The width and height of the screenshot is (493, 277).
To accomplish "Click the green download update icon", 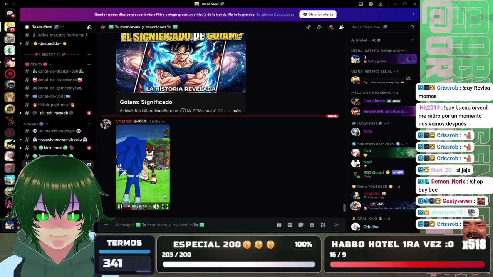I will [381, 4].
